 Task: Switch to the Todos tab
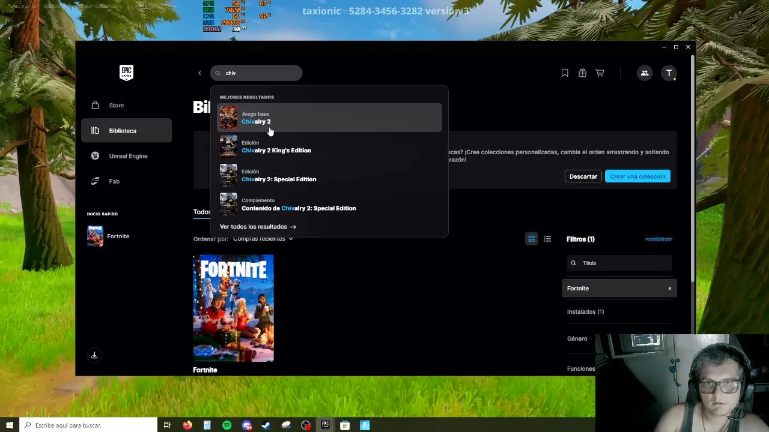coord(202,212)
